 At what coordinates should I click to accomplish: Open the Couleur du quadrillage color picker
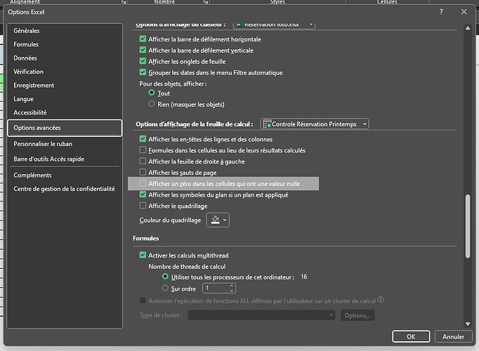pos(218,220)
